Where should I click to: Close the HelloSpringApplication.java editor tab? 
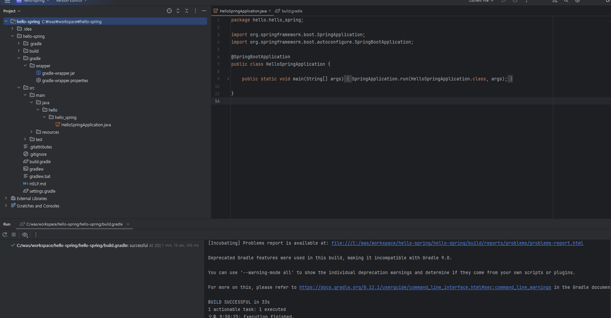point(270,11)
